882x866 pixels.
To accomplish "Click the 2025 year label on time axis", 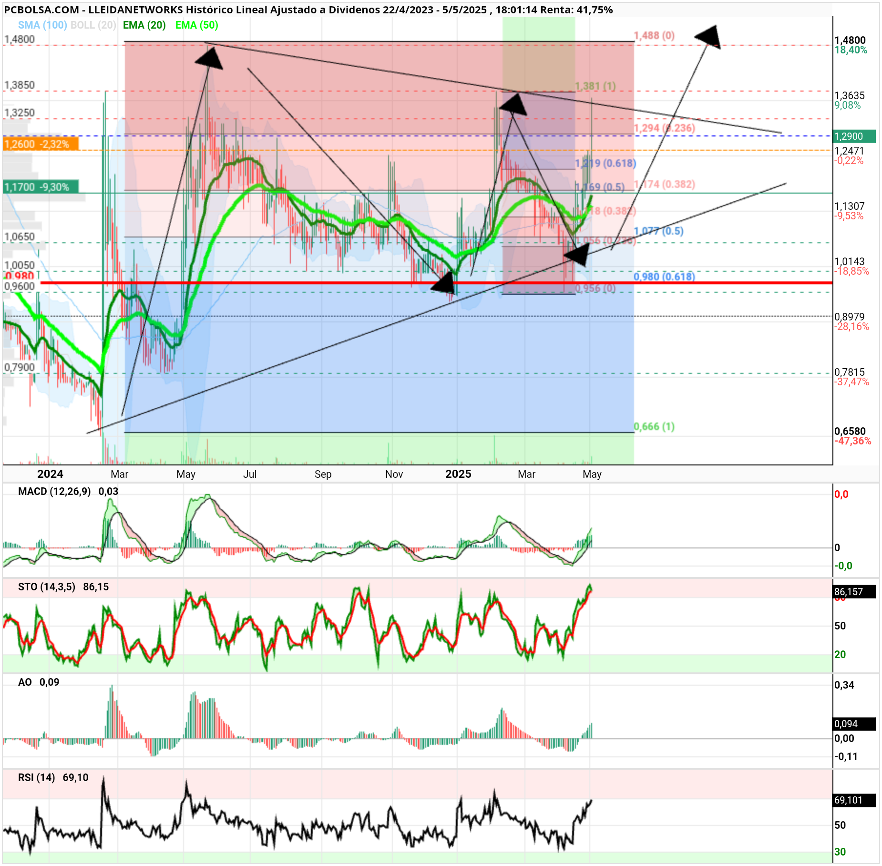I will 458,474.
